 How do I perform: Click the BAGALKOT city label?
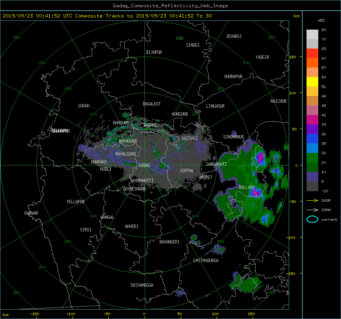point(152,104)
